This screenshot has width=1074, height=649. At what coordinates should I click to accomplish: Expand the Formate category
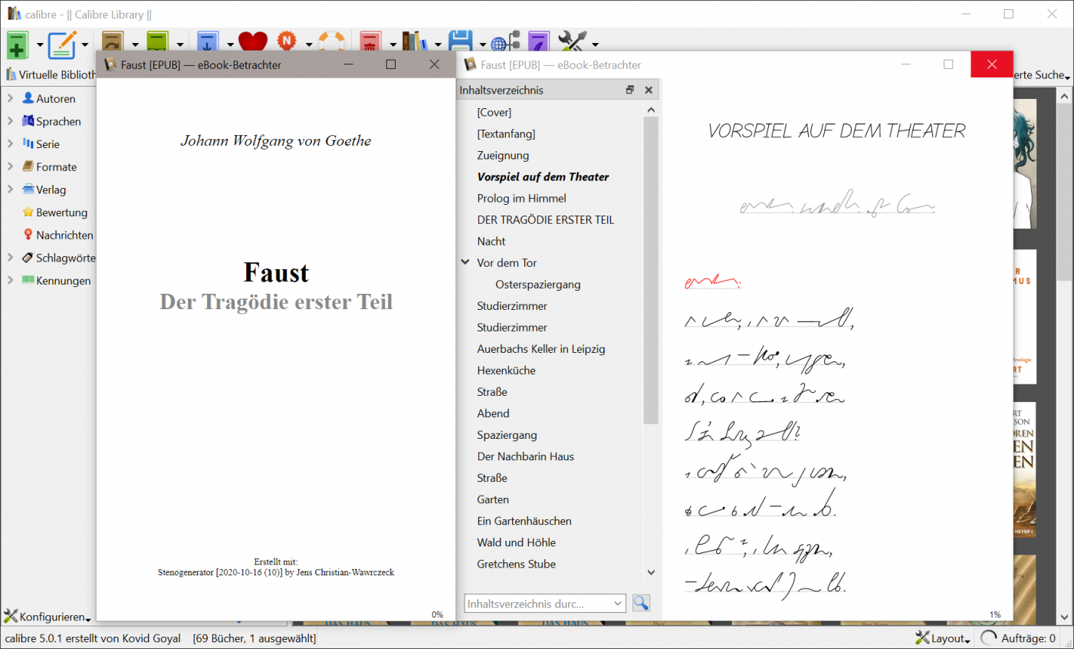coord(11,166)
